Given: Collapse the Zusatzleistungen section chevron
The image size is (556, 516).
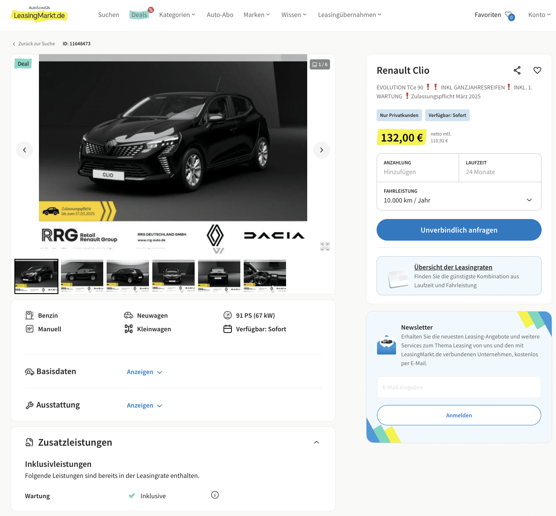Looking at the screenshot, I should 317,442.
